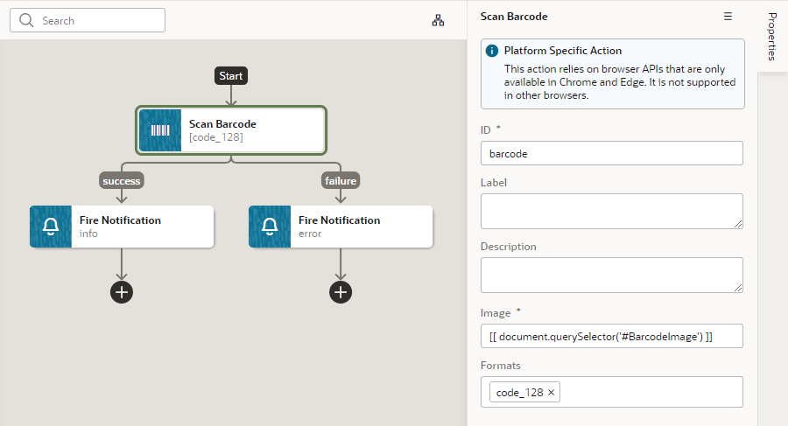Screen dimensions: 788x426
Task: Click the info icon in Platform Specific Action
Action: (x=492, y=52)
